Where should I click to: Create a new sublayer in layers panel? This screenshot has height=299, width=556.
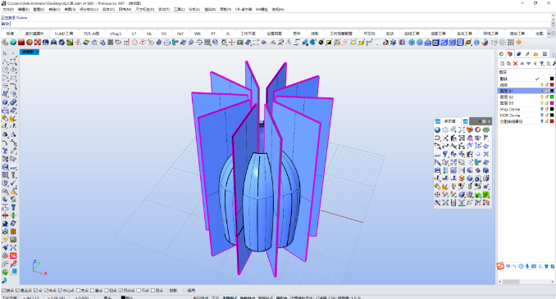(x=508, y=64)
